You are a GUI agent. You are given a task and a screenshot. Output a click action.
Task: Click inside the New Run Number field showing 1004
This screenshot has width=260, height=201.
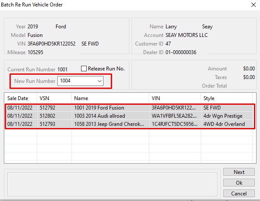point(75,81)
